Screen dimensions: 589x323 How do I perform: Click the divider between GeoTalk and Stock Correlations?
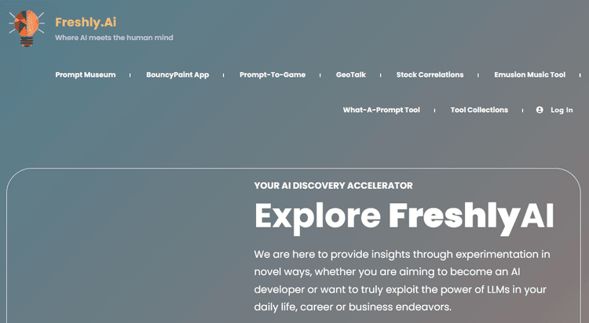click(x=381, y=75)
